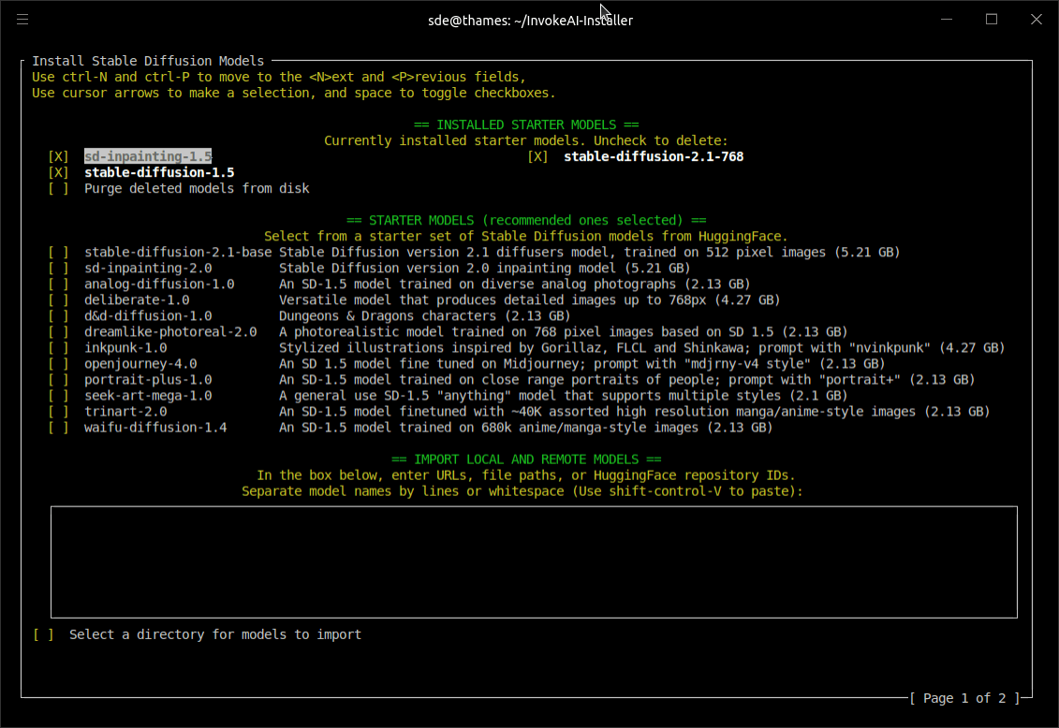The height and width of the screenshot is (728, 1059).
Task: Click the waifu-diffusion-1.4 model name
Action: point(155,428)
